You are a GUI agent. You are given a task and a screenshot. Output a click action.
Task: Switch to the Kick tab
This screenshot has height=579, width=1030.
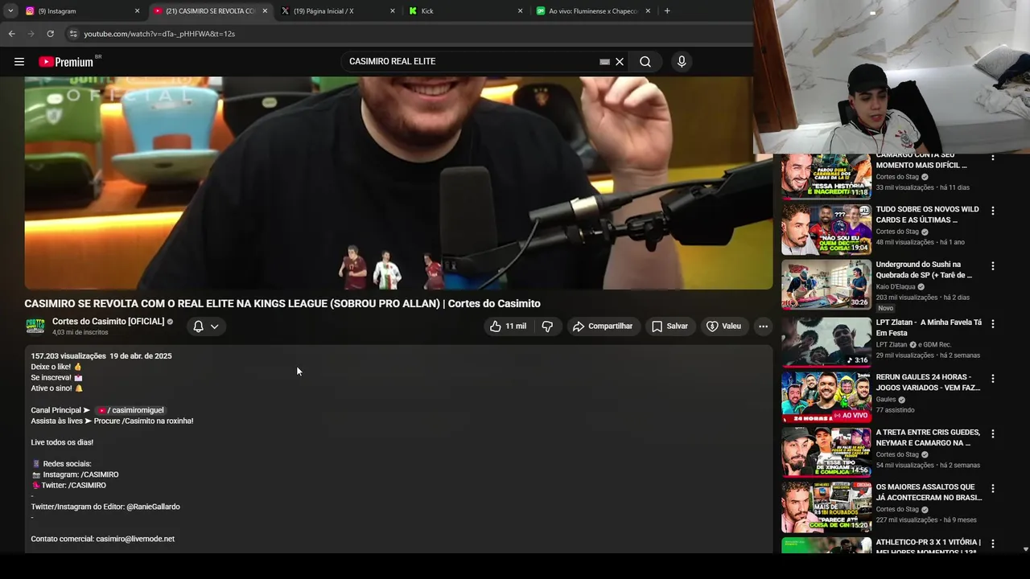pyautogui.click(x=463, y=11)
